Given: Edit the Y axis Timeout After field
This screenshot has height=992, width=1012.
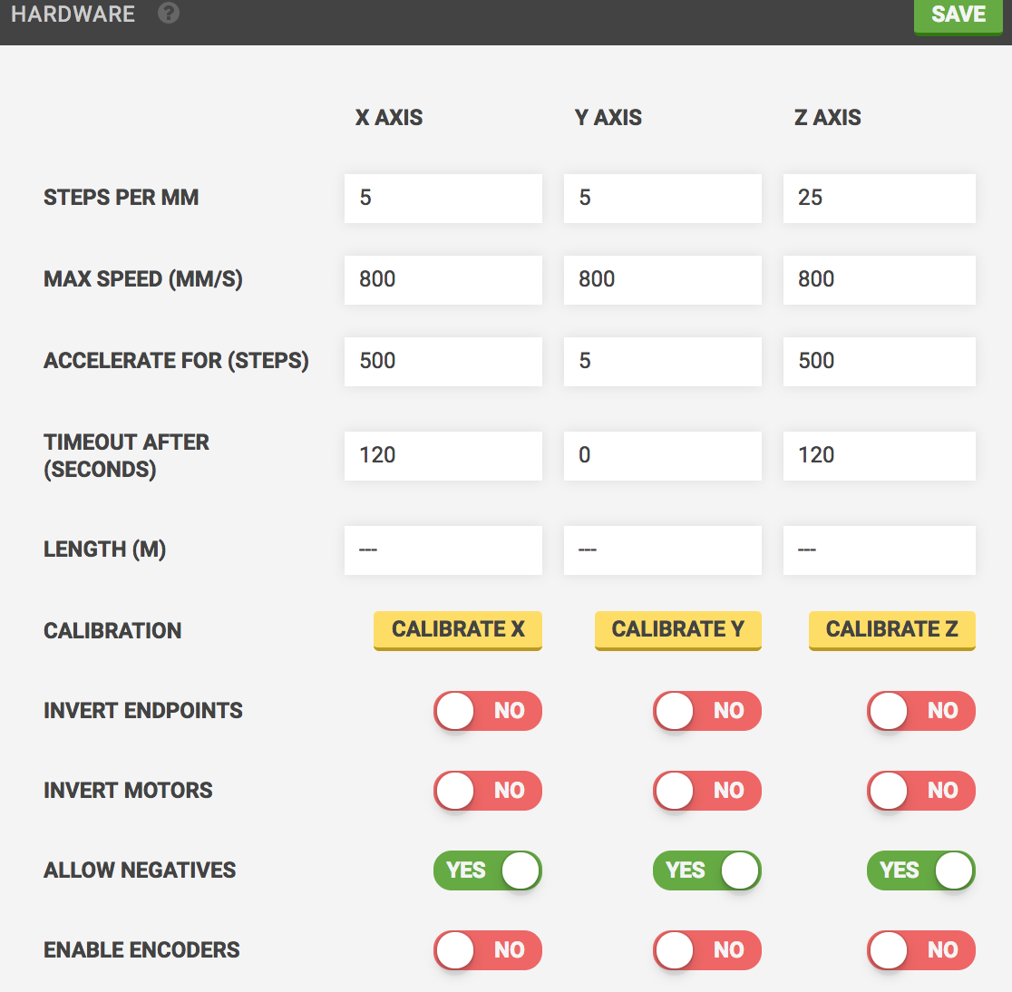Looking at the screenshot, I should [x=663, y=455].
